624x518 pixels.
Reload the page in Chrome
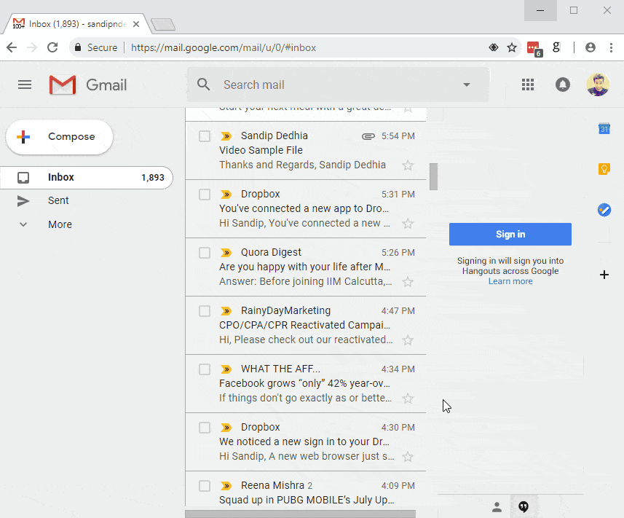click(x=52, y=47)
